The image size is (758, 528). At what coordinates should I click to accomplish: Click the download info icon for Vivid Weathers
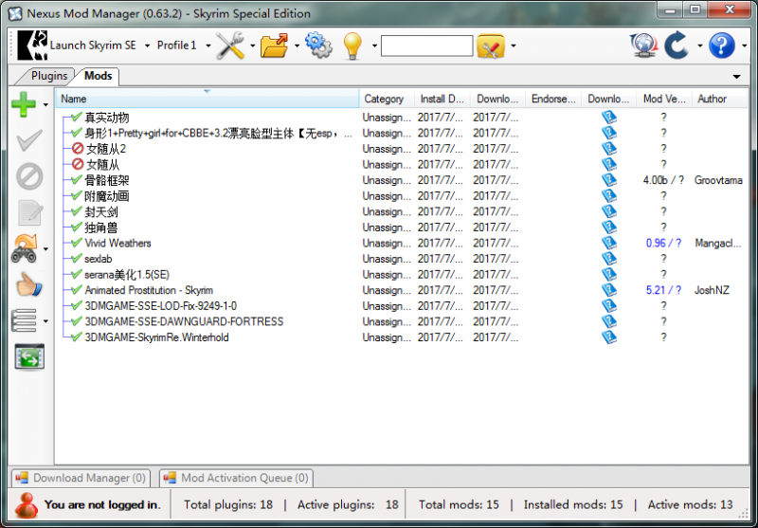point(609,243)
